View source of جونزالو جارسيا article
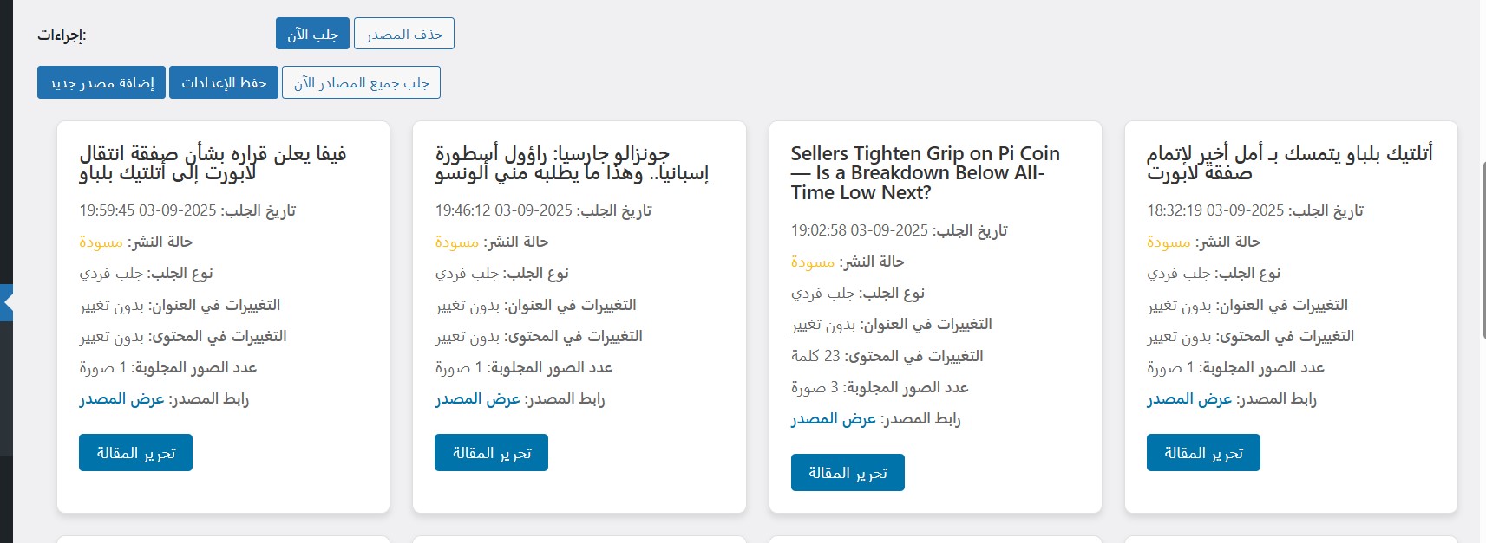 tap(477, 399)
